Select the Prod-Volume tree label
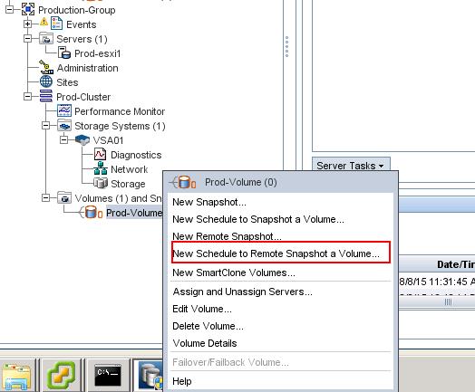 [134, 213]
